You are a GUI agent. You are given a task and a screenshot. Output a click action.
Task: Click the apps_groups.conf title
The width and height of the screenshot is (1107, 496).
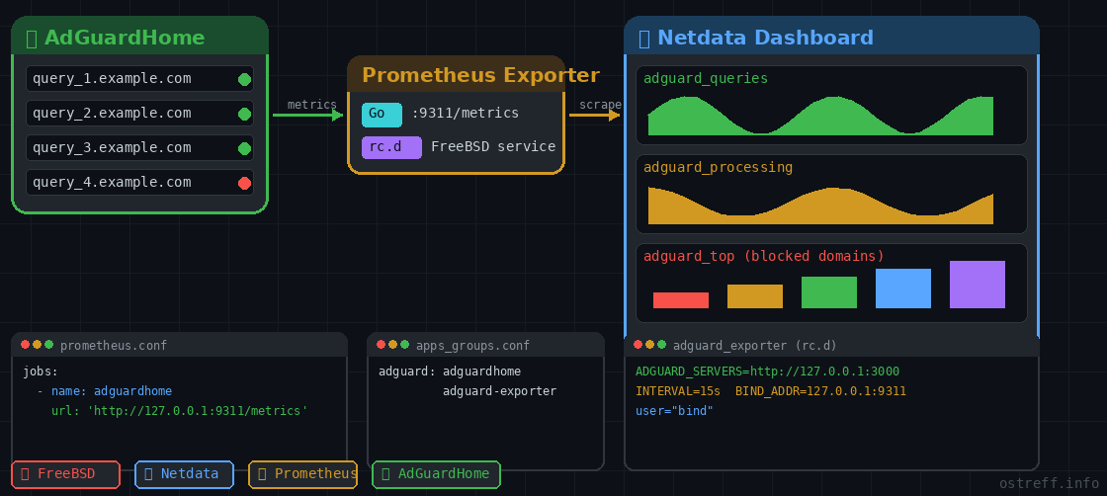(473, 346)
